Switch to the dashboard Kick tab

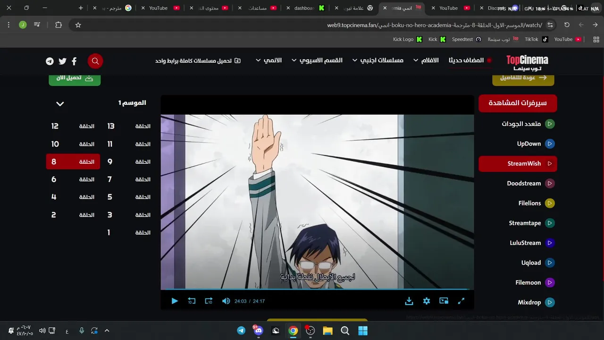point(304,8)
